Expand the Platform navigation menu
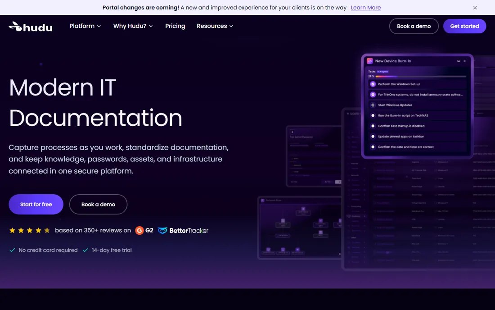 (85, 26)
